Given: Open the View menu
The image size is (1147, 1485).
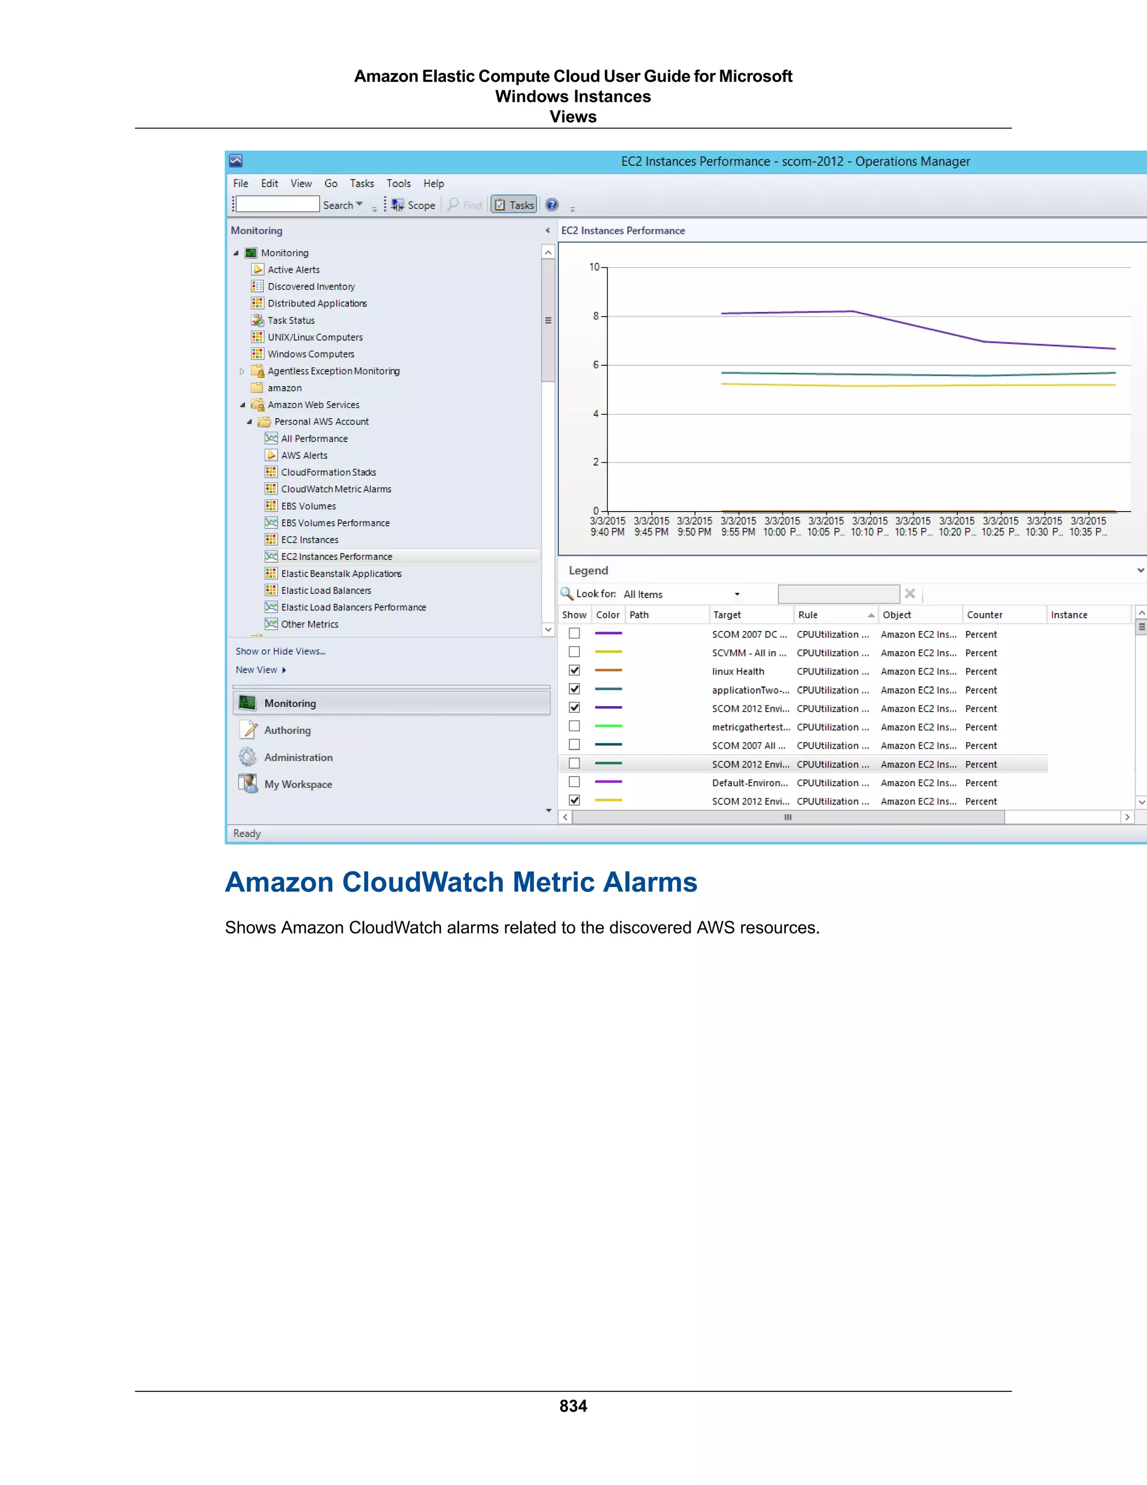Looking at the screenshot, I should [301, 184].
